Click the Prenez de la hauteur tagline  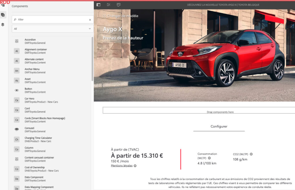pos(123,38)
